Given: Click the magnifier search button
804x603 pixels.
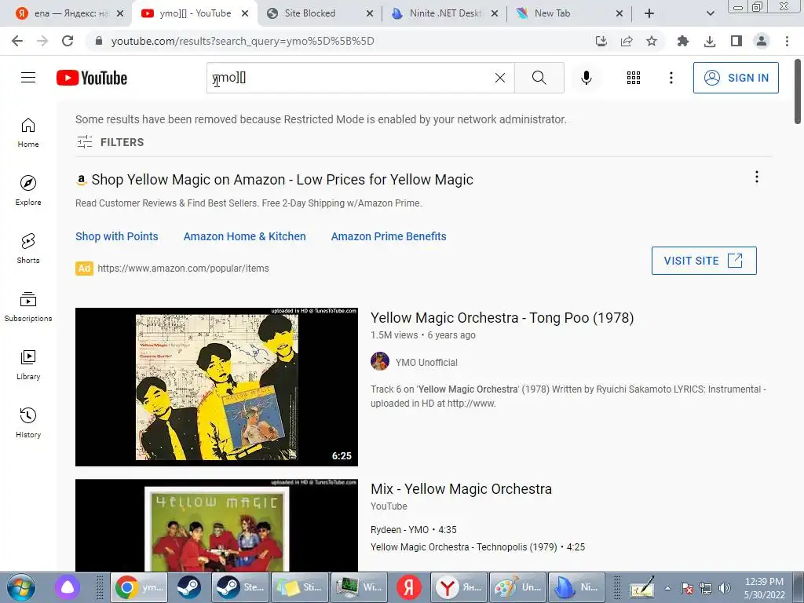Looking at the screenshot, I should [x=539, y=78].
